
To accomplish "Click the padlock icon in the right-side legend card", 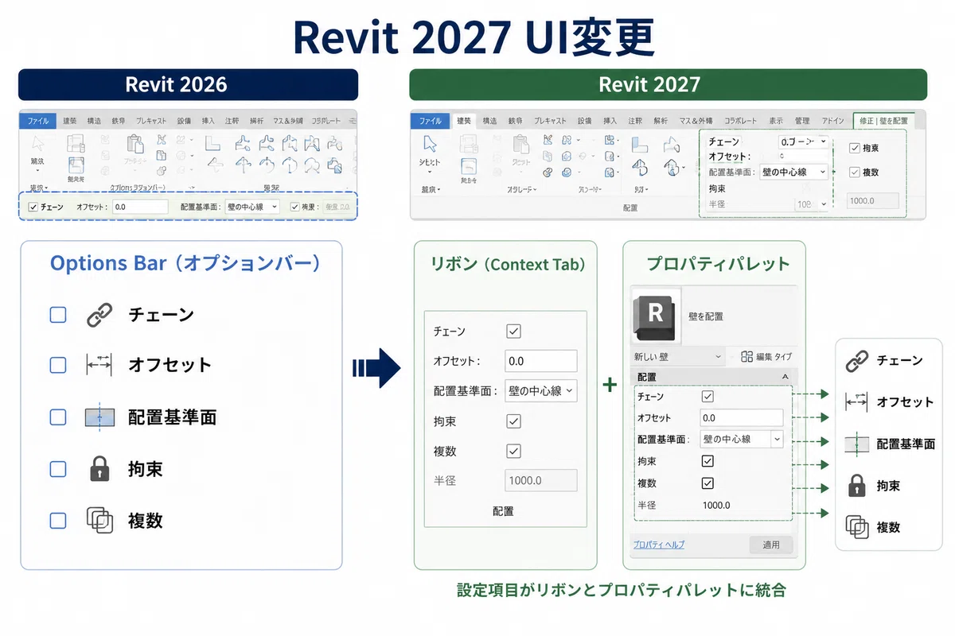I will [x=856, y=485].
